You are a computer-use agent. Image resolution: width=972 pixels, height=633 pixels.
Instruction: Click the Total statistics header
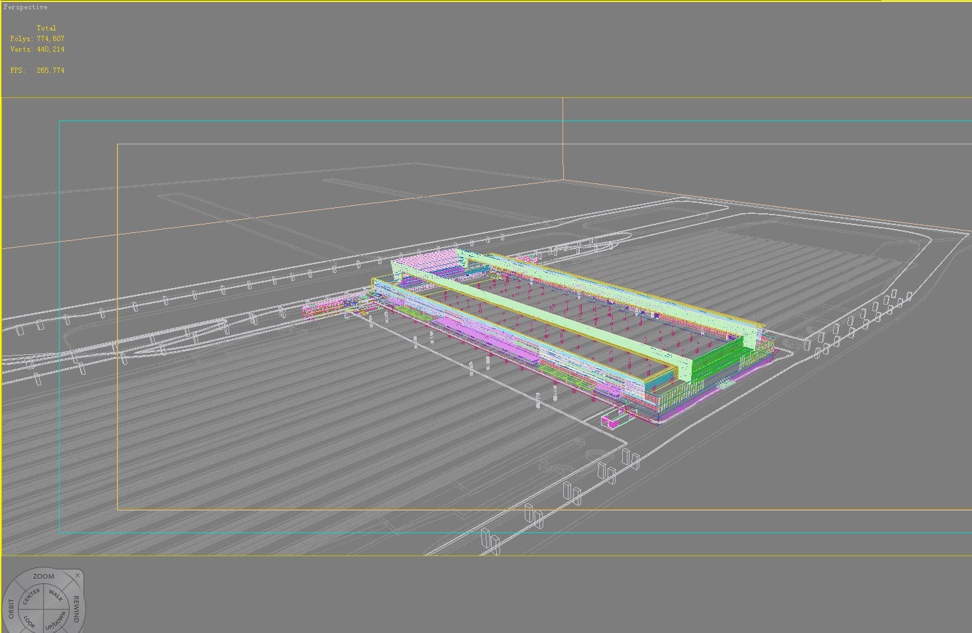(46, 28)
